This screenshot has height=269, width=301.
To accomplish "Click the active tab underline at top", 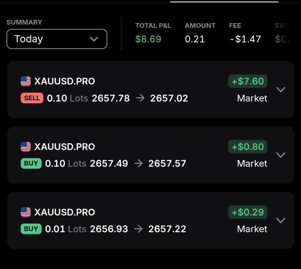I will click(224, 2).
